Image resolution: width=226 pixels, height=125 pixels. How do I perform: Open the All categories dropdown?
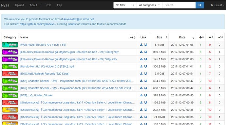(149, 5)
